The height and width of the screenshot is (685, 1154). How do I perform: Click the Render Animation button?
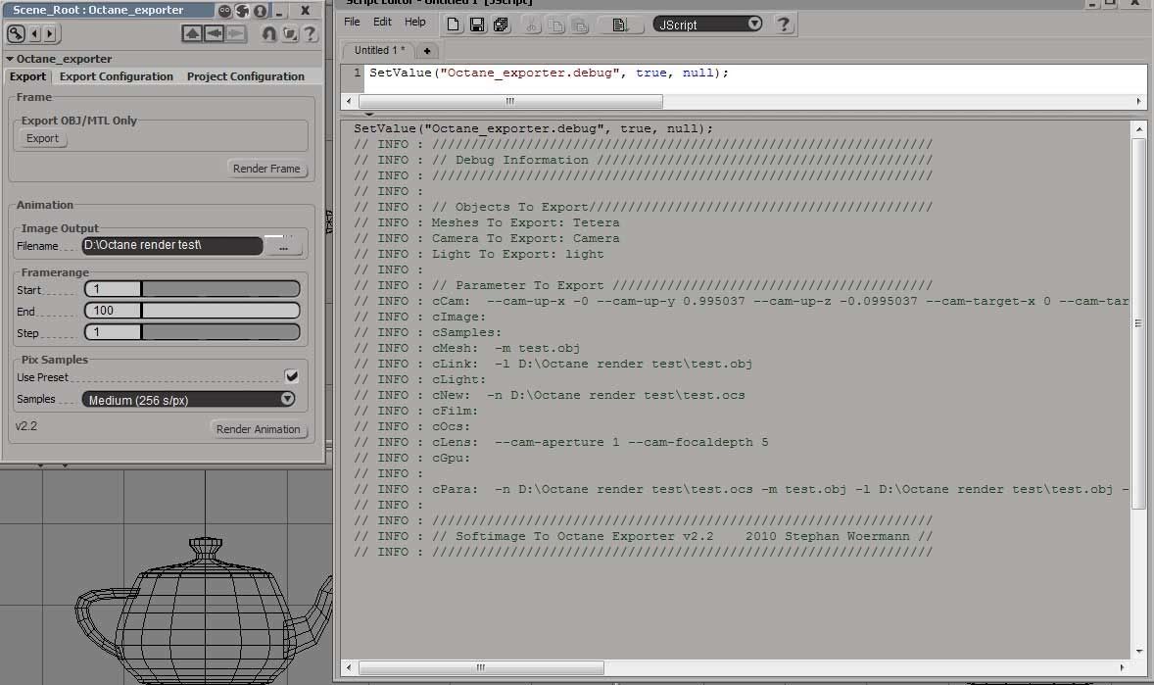258,429
